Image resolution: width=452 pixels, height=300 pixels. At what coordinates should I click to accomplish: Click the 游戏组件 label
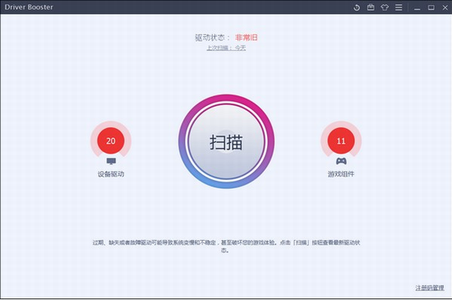[341, 173]
